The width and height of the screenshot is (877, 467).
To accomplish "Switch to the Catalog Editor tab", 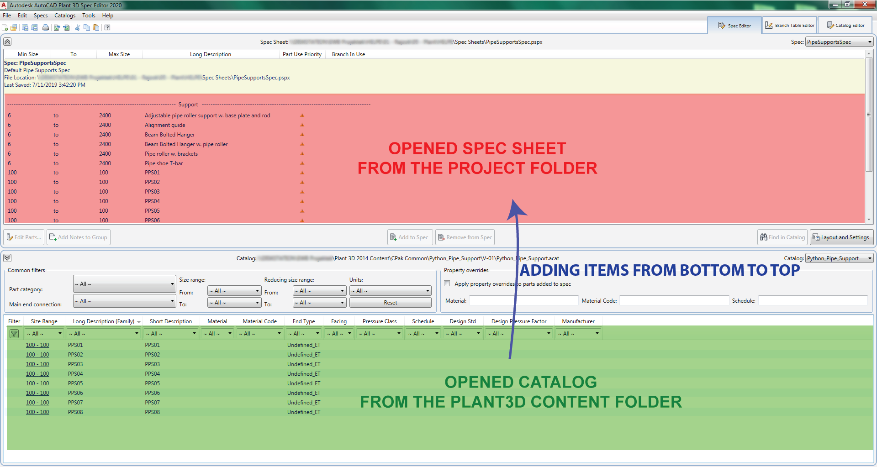I will pyautogui.click(x=845, y=26).
